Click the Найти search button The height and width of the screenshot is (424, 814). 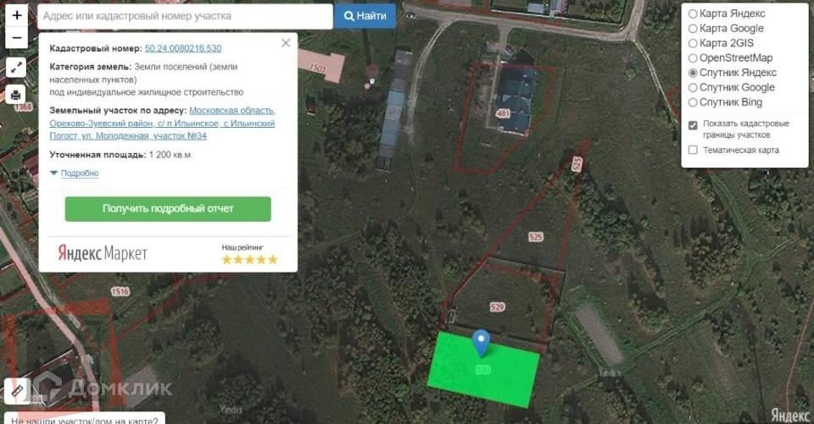365,16
